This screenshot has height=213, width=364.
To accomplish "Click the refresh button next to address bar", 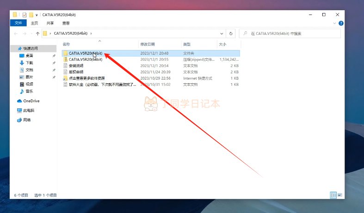I will click(231, 33).
